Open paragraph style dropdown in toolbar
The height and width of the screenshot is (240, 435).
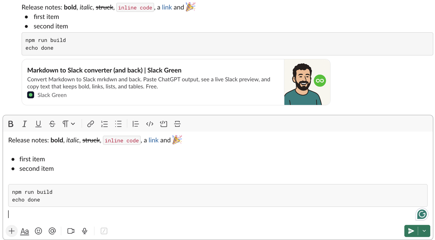point(69,124)
